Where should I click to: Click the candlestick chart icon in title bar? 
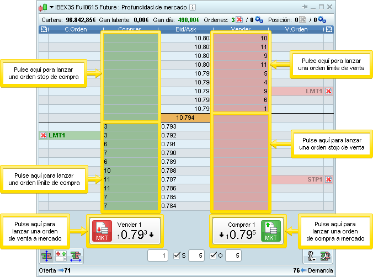(x=43, y=7)
